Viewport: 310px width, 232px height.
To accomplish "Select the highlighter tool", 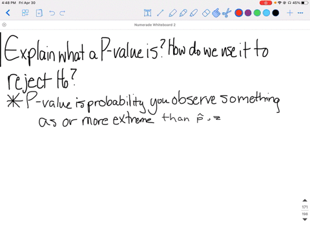I will (x=194, y=13).
